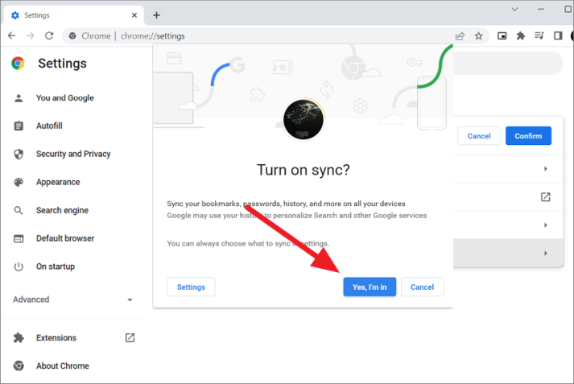Click the external link icon in settings row
Viewport: 574px width, 384px height.
click(x=546, y=197)
